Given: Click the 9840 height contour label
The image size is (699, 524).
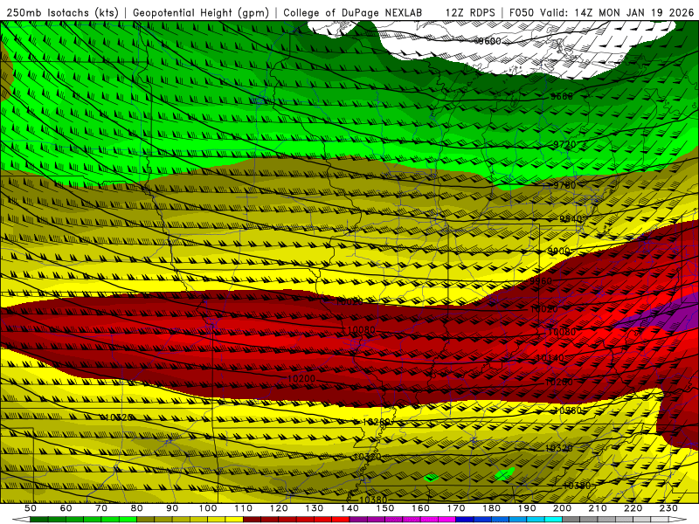Looking at the screenshot, I should [x=571, y=219].
